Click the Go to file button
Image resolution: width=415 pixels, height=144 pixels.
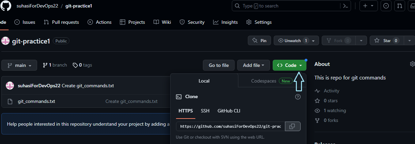coord(219,65)
